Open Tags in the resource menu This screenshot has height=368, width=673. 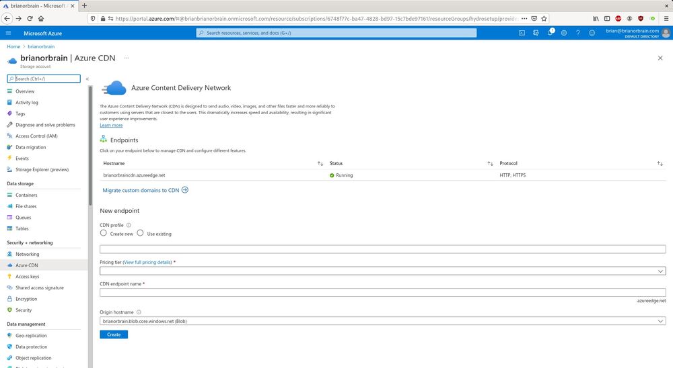coord(20,113)
